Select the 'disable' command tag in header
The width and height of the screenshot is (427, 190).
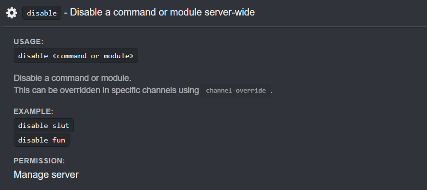[42, 13]
